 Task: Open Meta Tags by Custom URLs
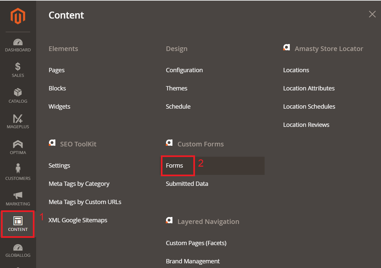tap(85, 202)
